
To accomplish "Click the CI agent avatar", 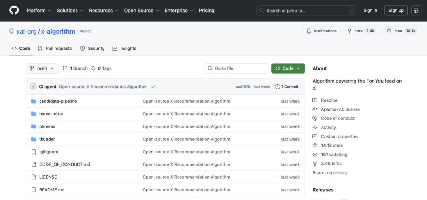I will (x=33, y=87).
